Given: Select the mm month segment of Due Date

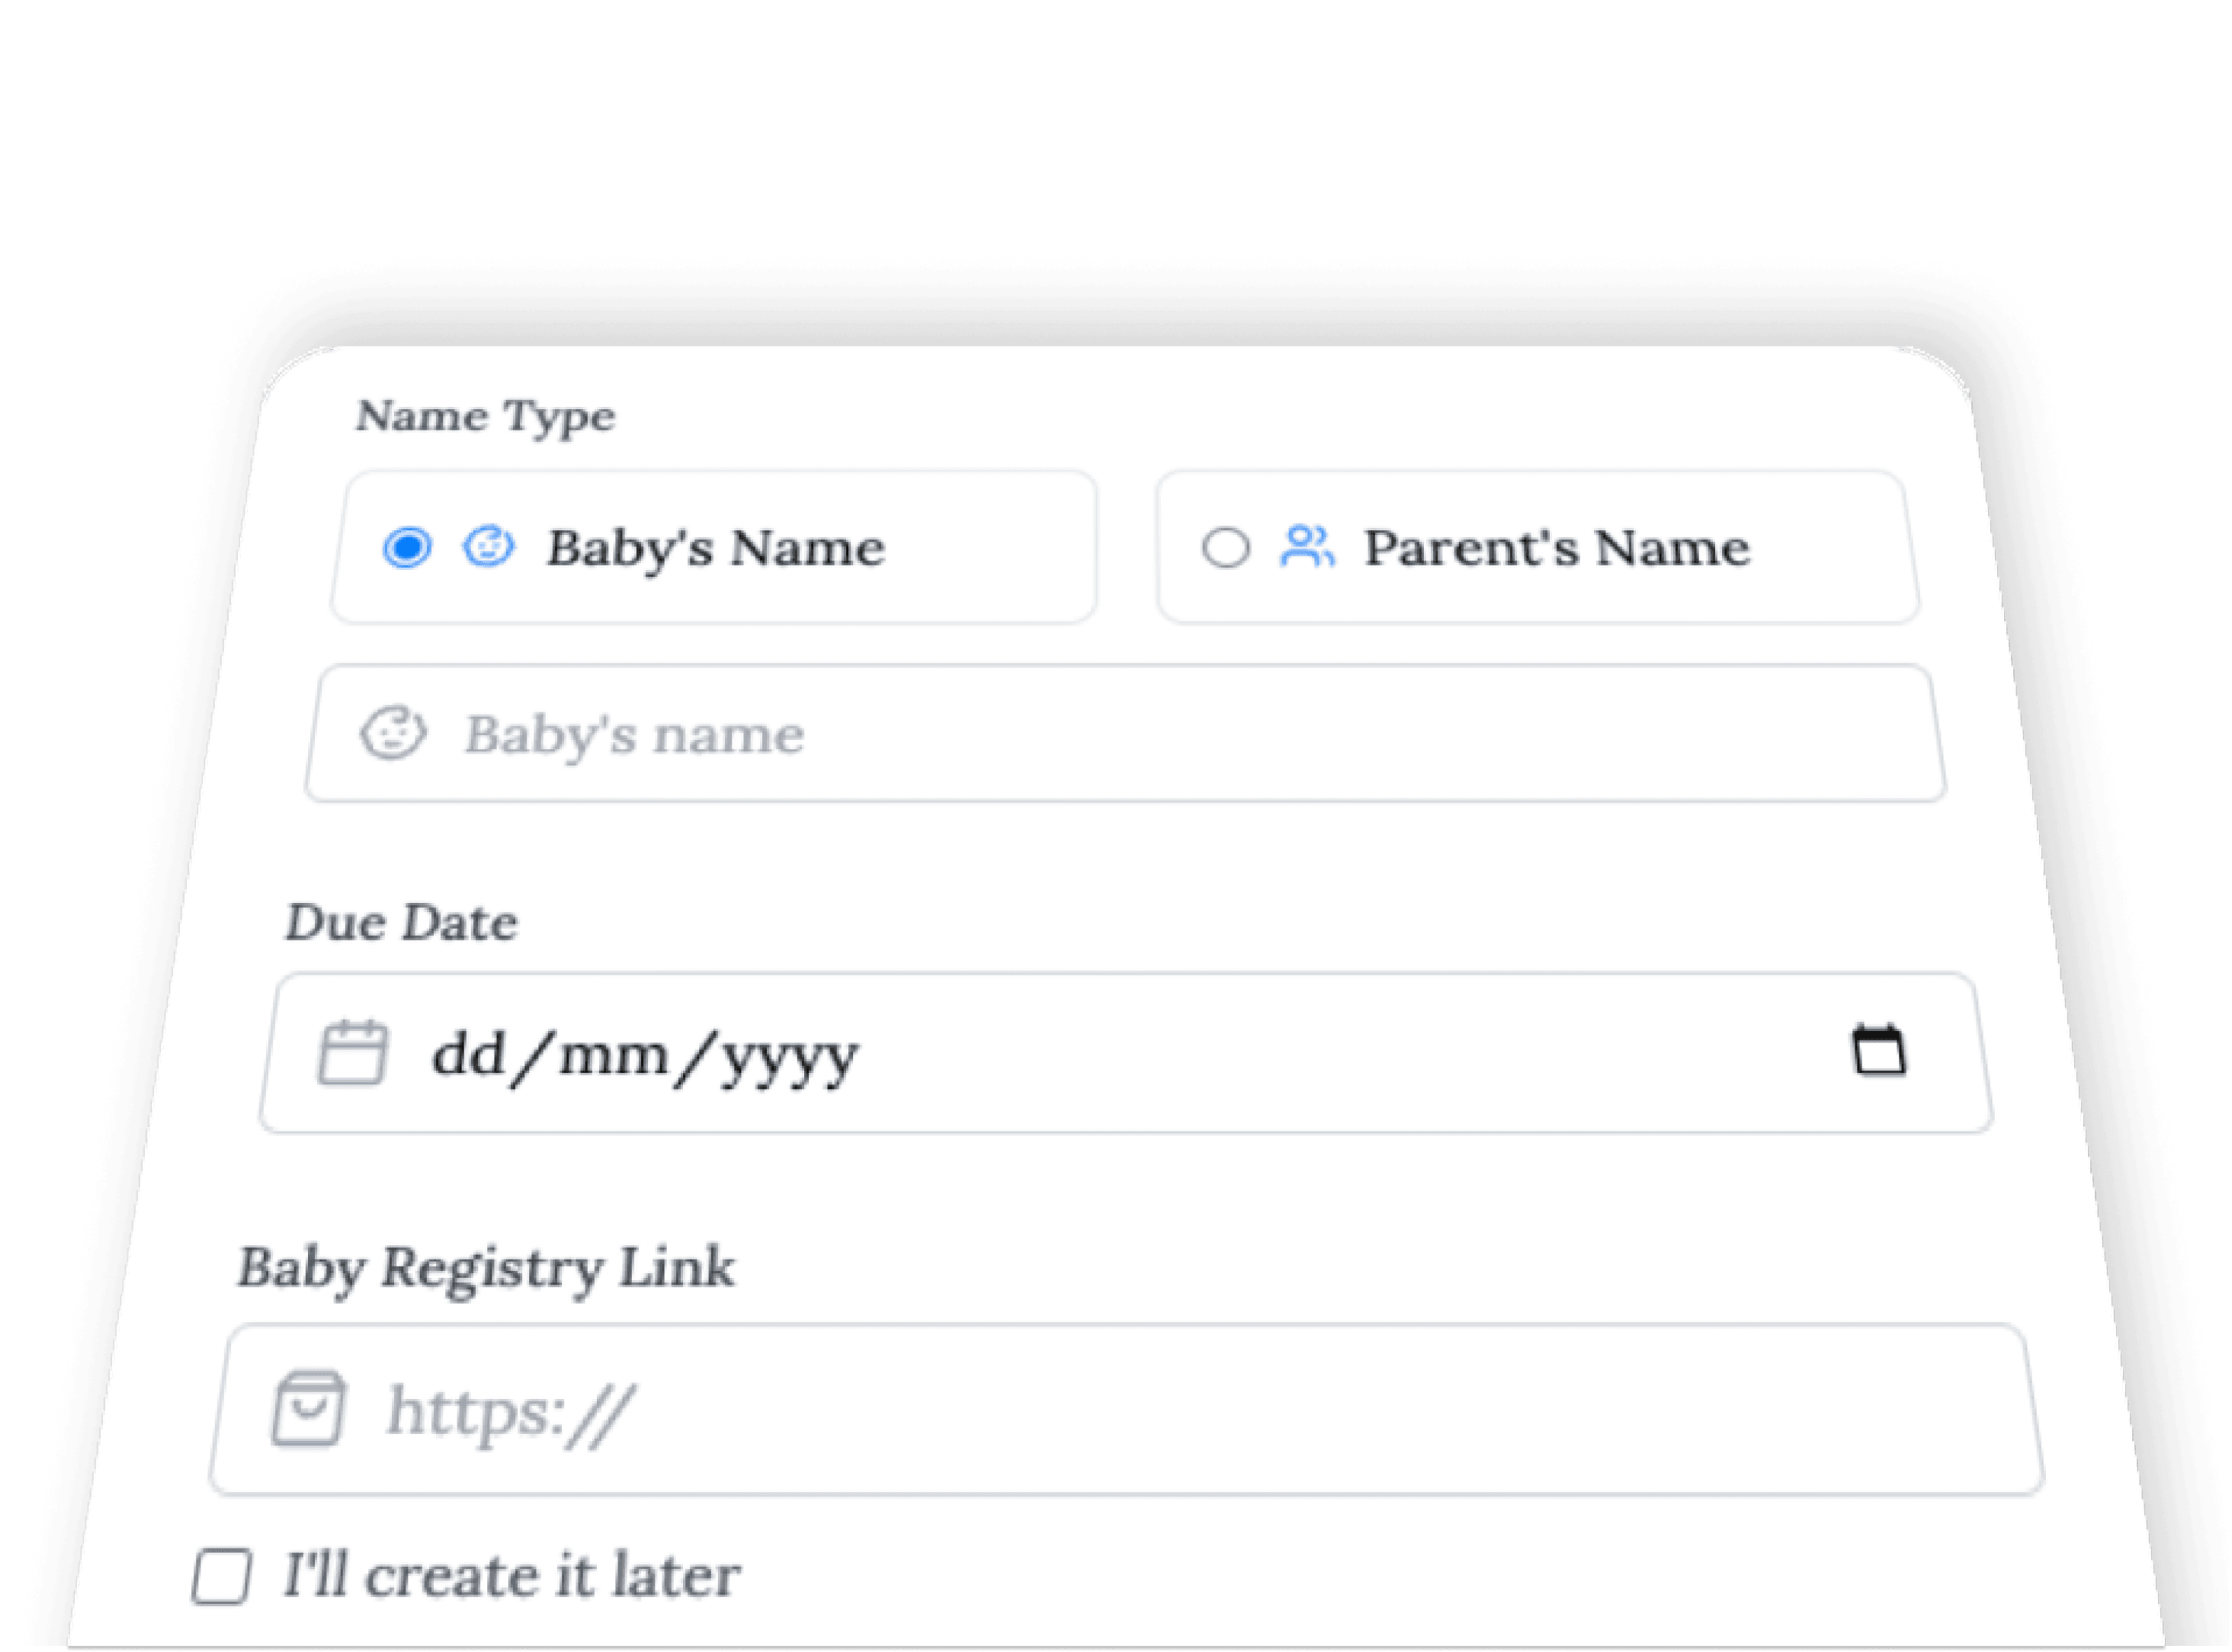Looking at the screenshot, I should (x=614, y=1054).
